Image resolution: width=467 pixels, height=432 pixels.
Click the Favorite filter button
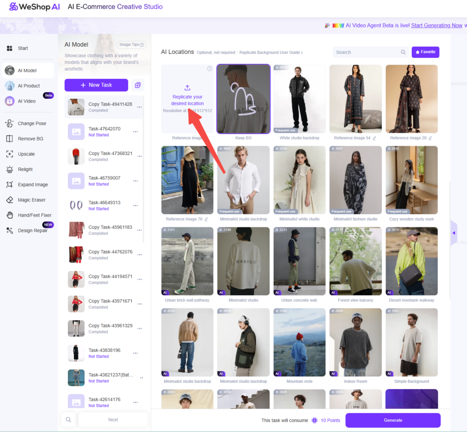[x=425, y=52]
